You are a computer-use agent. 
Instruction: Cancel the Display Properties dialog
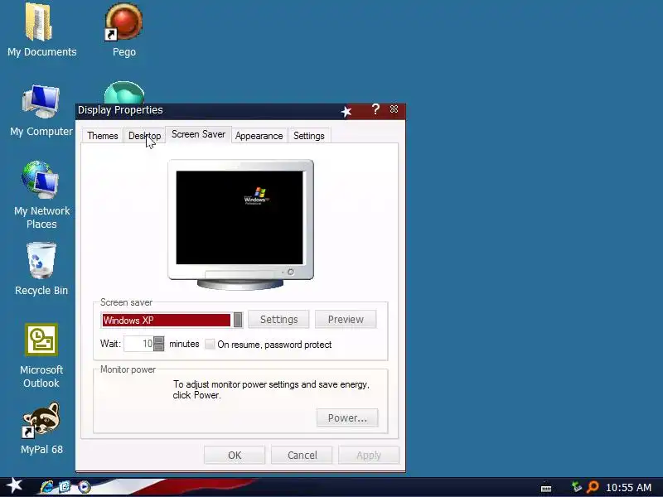[302, 455]
